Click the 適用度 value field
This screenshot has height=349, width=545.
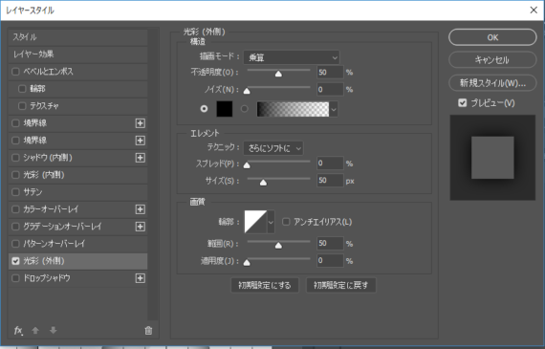pos(330,261)
